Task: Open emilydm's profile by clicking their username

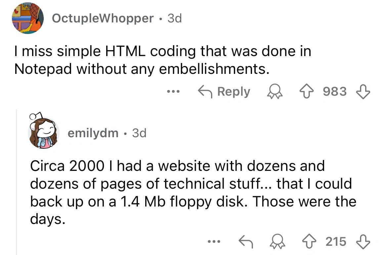Action: (93, 133)
